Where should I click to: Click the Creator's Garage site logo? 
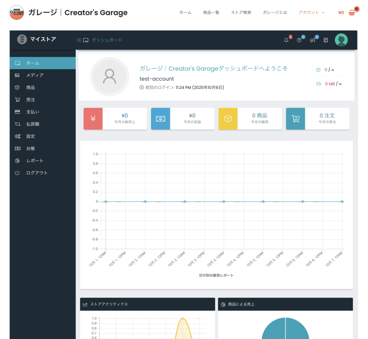pyautogui.click(x=17, y=13)
